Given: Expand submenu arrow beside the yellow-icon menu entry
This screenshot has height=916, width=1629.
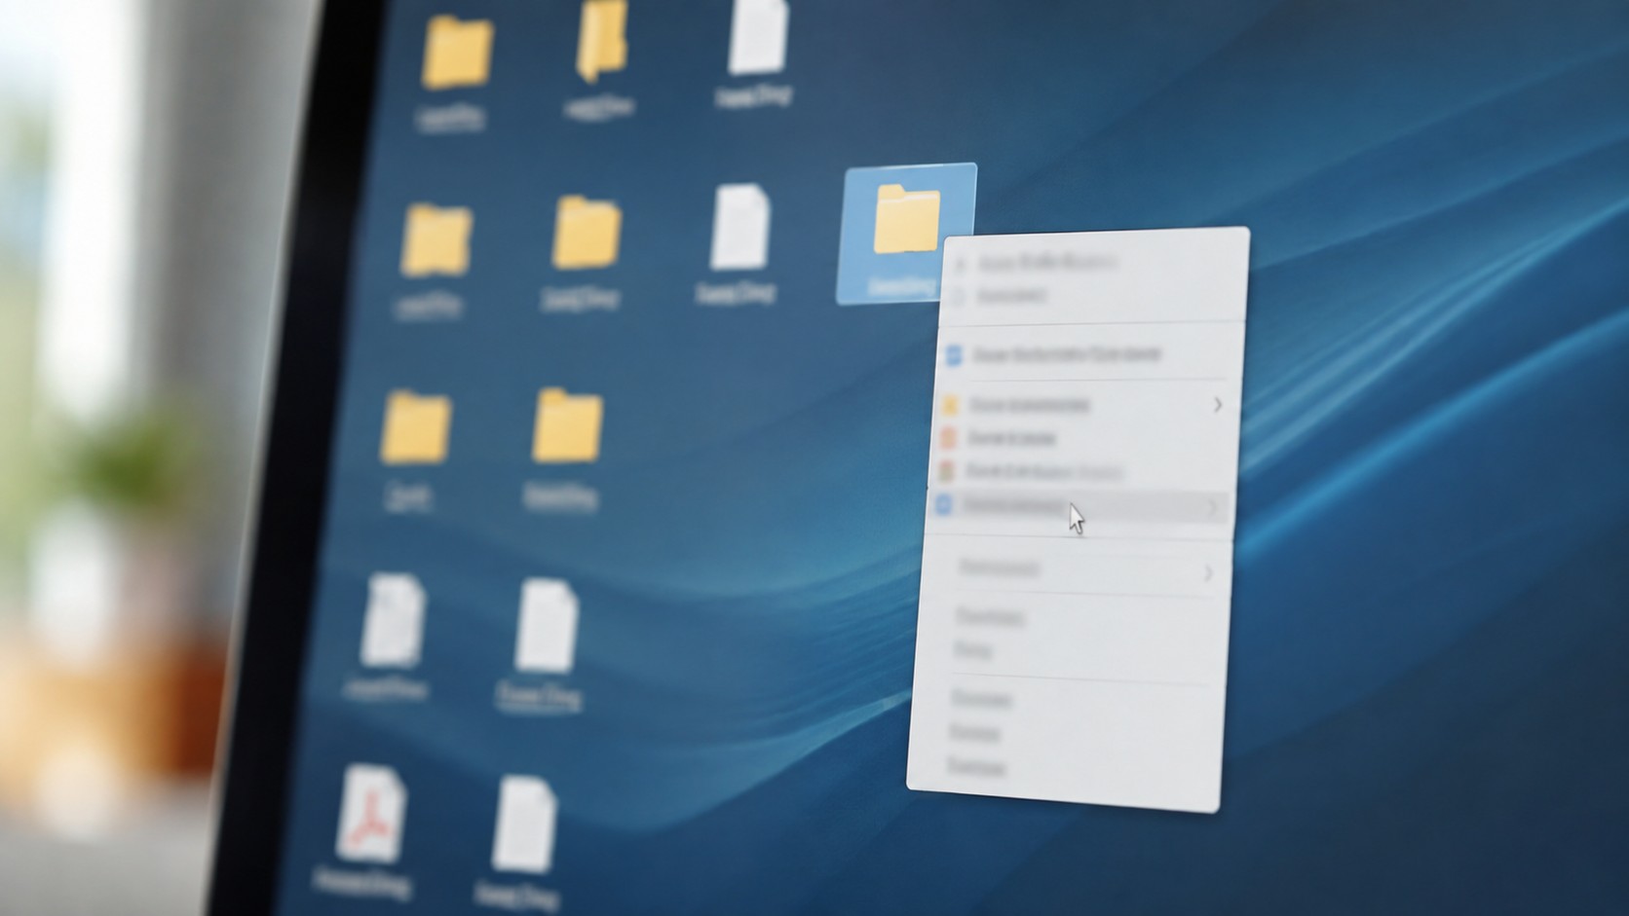Looking at the screenshot, I should [x=1218, y=405].
